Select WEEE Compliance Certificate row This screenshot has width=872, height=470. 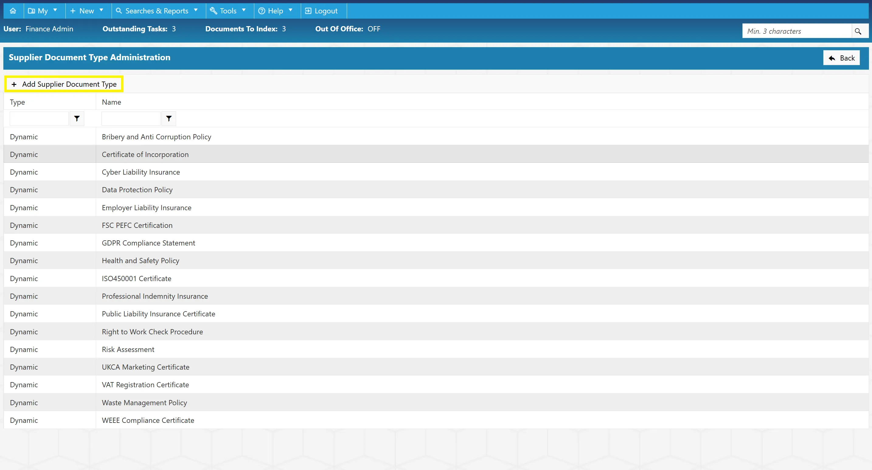436,420
